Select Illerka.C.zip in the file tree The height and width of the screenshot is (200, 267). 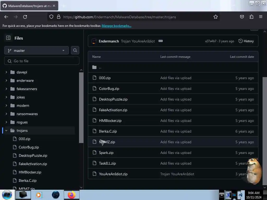pos(27,180)
